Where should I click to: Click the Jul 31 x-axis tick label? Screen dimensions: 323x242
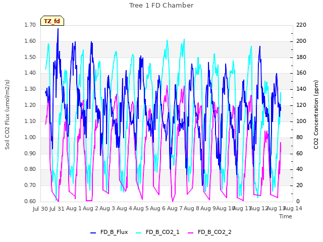click(x=57, y=209)
